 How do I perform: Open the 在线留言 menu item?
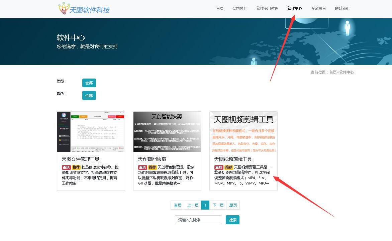point(318,8)
